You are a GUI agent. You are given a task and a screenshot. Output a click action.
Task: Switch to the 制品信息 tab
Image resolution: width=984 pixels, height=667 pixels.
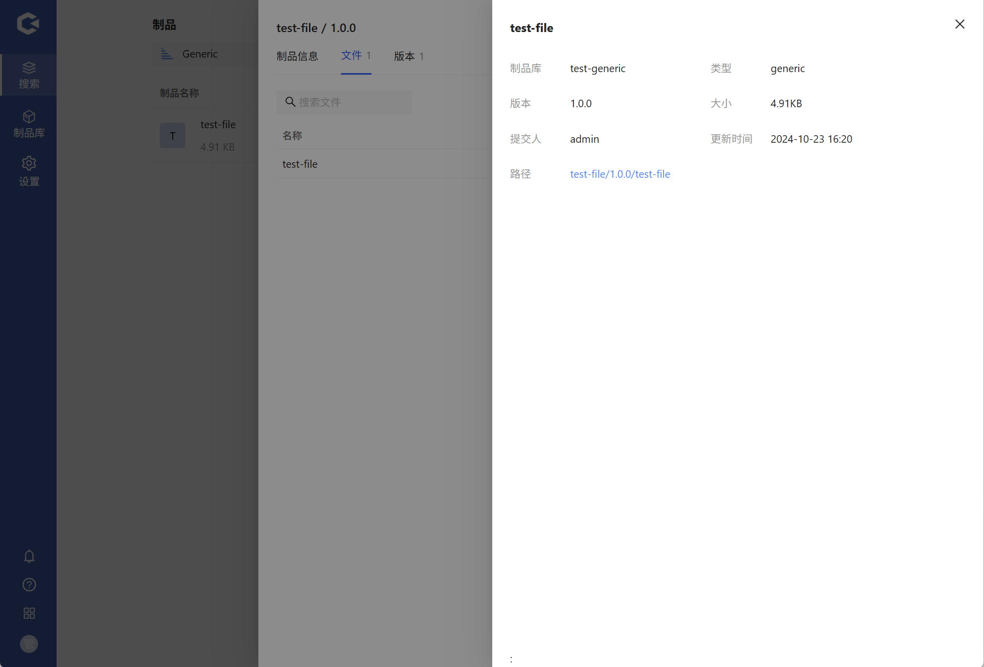[x=297, y=56]
